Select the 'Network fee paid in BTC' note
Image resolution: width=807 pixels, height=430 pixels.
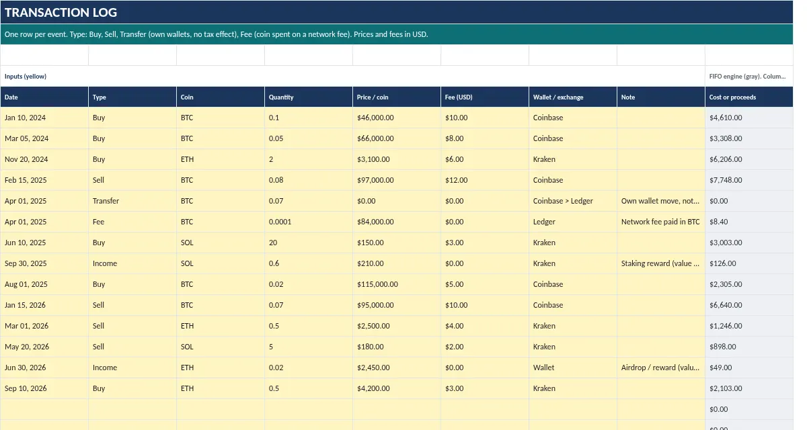tap(661, 222)
